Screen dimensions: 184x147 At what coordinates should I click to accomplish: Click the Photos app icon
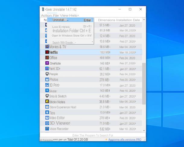coord(47,79)
